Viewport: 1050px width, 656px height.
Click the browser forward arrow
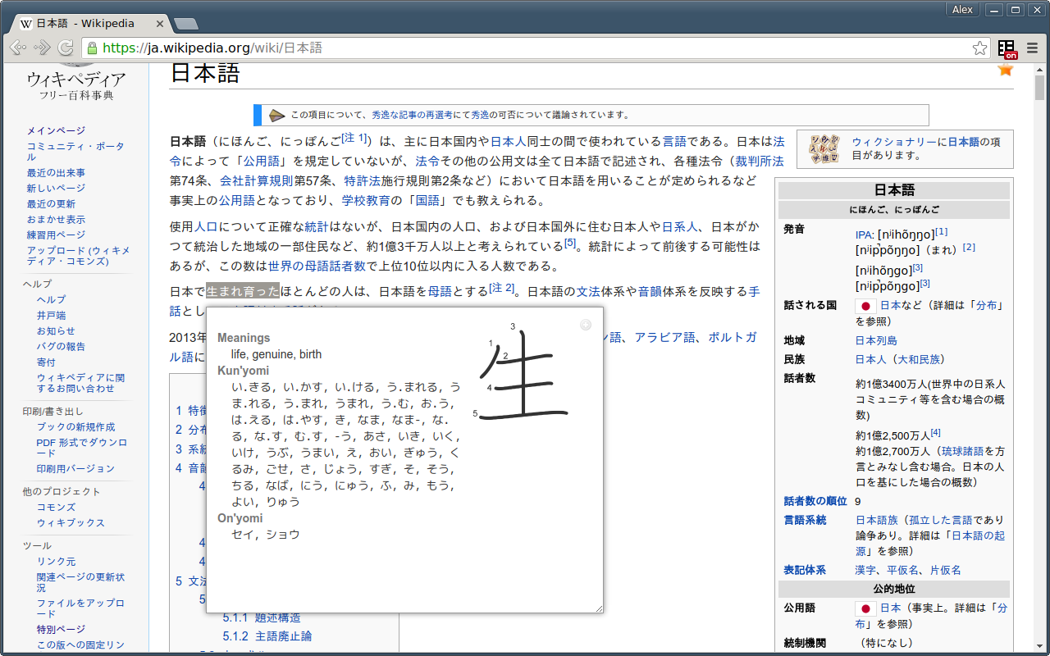point(42,48)
